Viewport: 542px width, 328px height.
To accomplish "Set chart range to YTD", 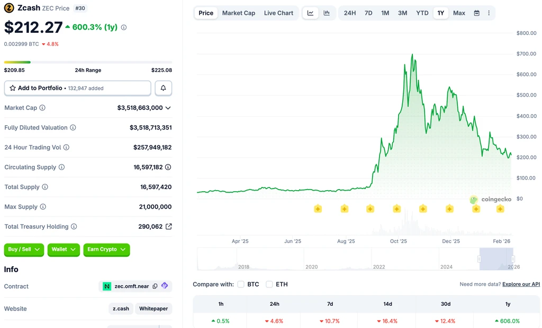I will pos(422,13).
